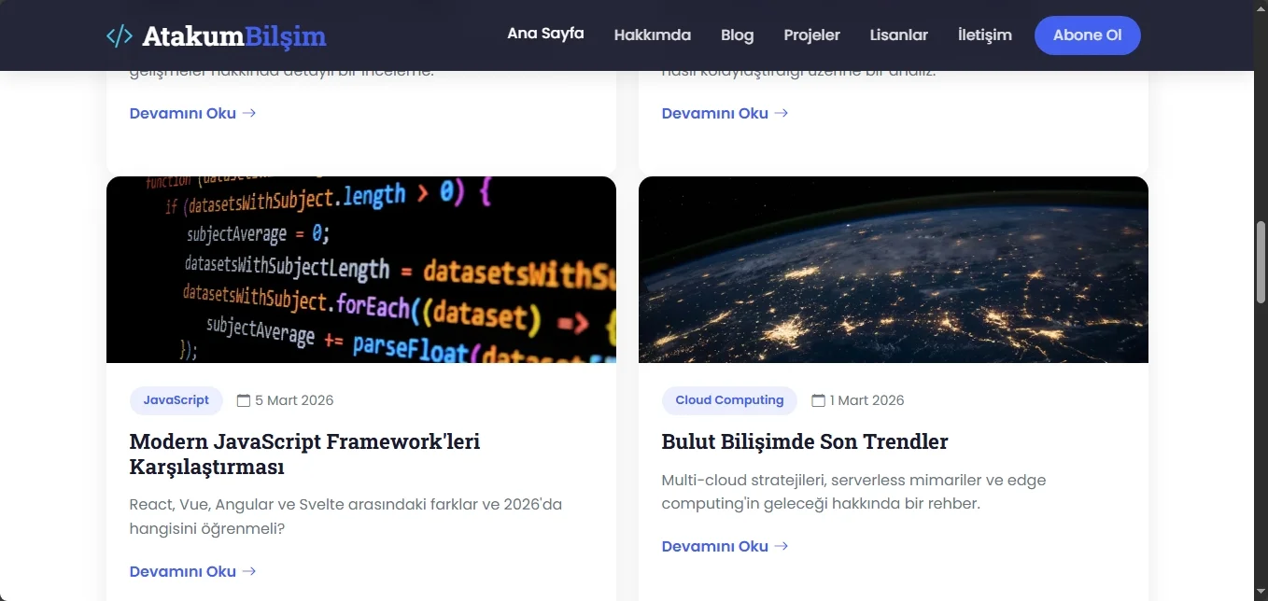Image resolution: width=1268 pixels, height=601 pixels.
Task: Click the Abone Ol button
Action: (x=1088, y=35)
